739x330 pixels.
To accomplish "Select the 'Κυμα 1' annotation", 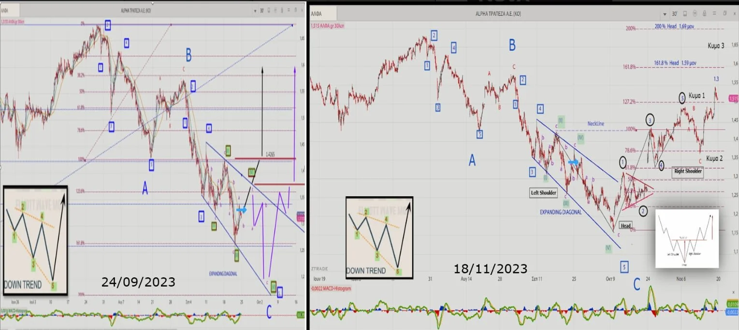I will (696, 96).
